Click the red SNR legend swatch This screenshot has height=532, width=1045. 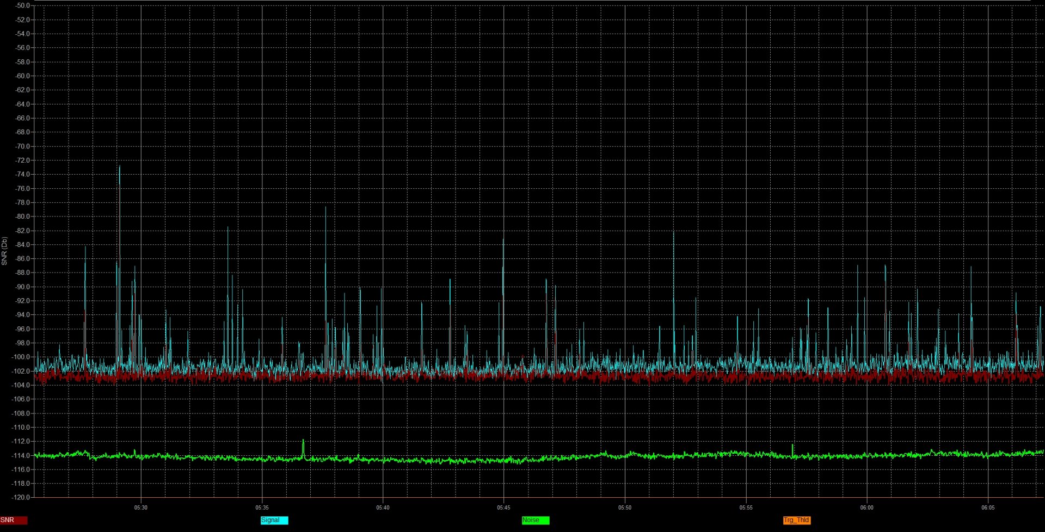(14, 520)
